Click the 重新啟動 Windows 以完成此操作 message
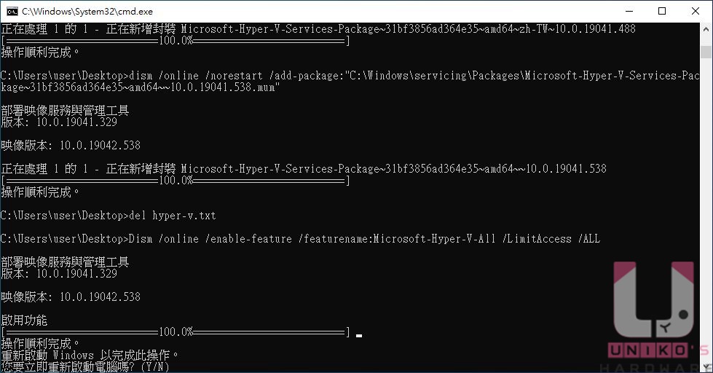Image resolution: width=713 pixels, height=373 pixels. click(x=90, y=355)
